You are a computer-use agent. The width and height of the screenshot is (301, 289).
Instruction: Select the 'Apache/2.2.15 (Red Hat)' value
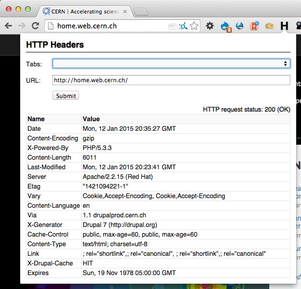click(118, 176)
